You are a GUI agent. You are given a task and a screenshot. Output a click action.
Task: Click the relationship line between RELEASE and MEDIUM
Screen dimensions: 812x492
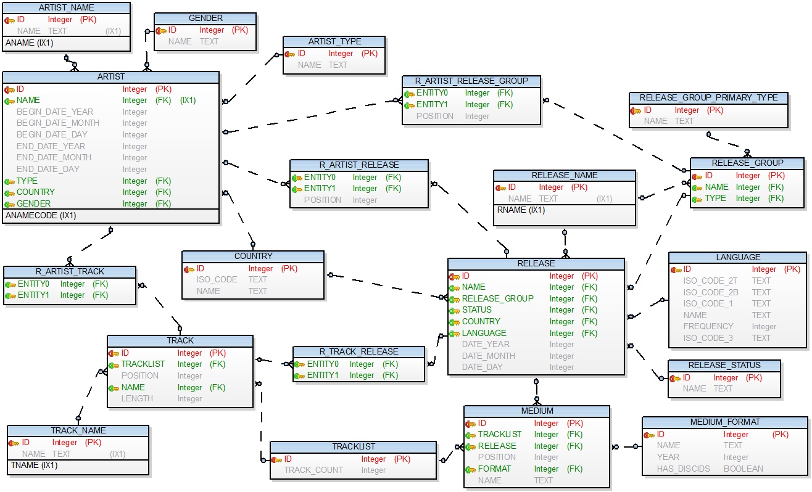tap(536, 391)
